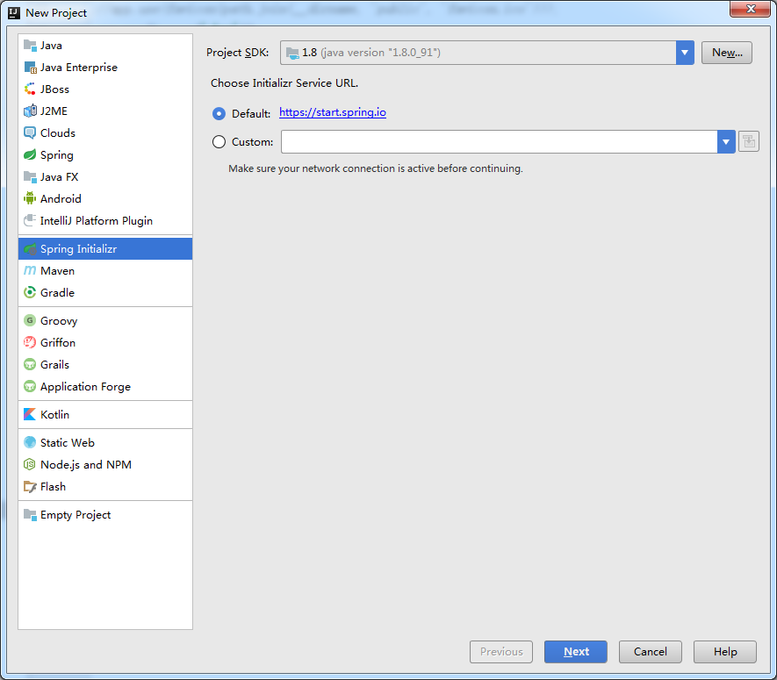777x680 pixels.
Task: Open the Custom URL dropdown arrow
Action: [x=726, y=141]
